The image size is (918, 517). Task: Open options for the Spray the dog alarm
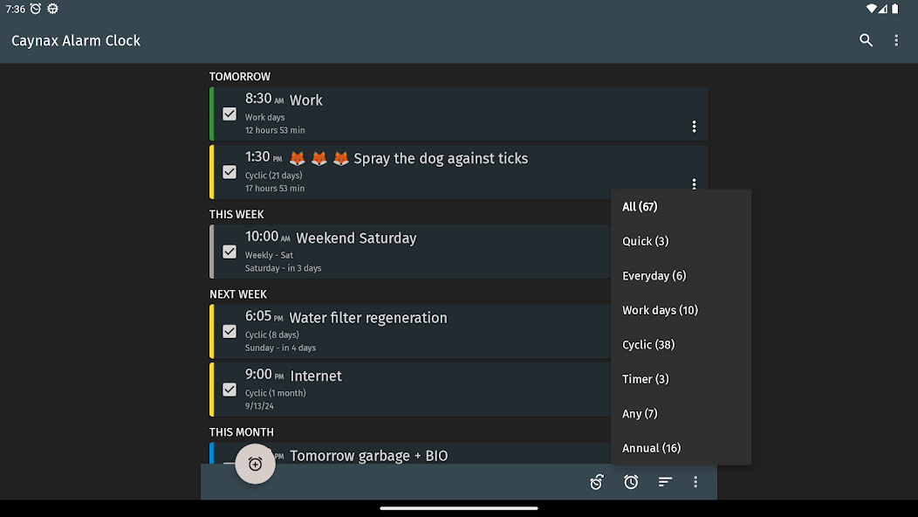694,183
